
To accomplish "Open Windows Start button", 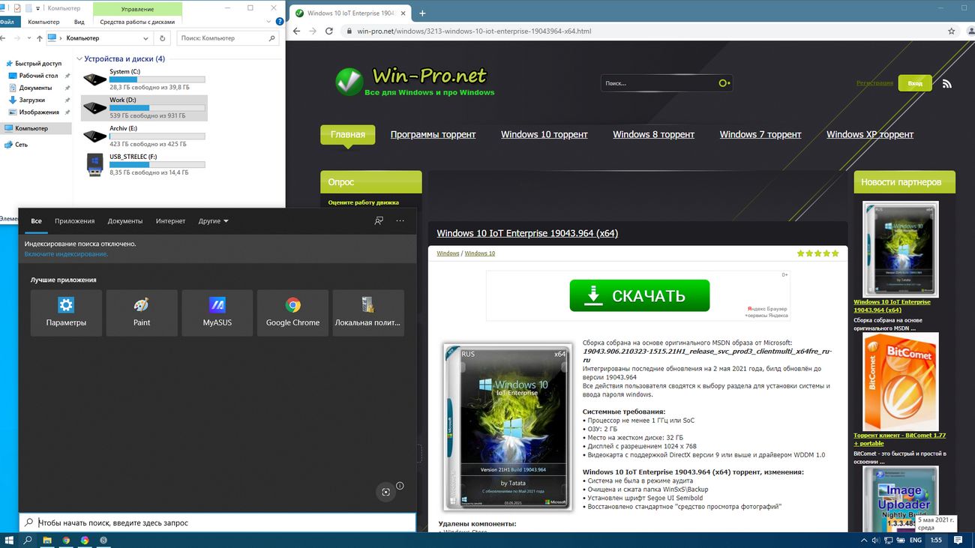I will tap(10, 540).
